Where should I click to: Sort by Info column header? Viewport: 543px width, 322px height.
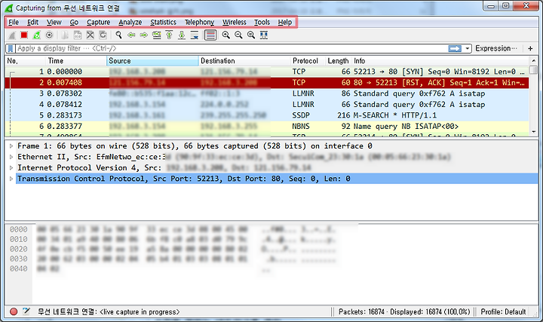(x=440, y=61)
